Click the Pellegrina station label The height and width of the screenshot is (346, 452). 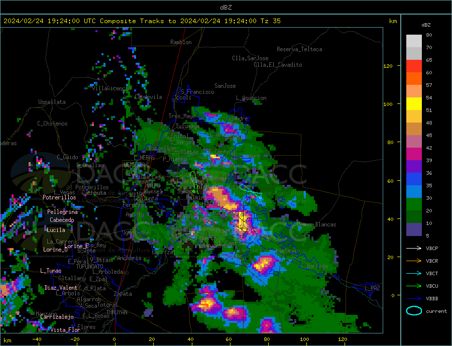point(62,212)
